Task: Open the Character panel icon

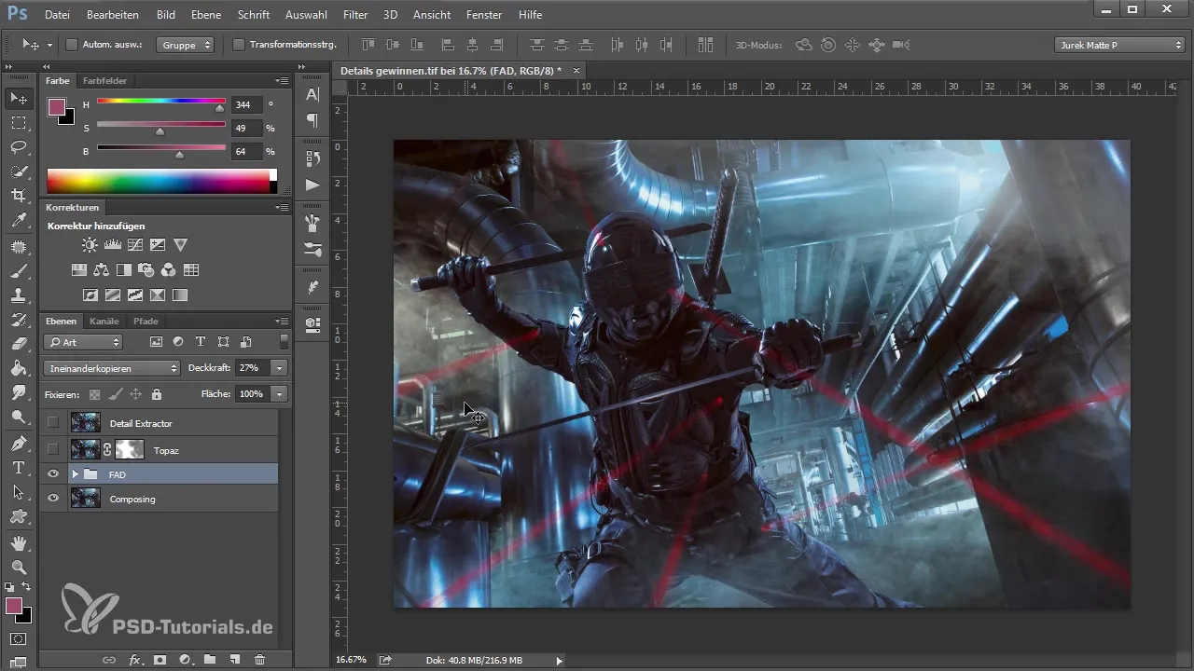Action: click(312, 95)
